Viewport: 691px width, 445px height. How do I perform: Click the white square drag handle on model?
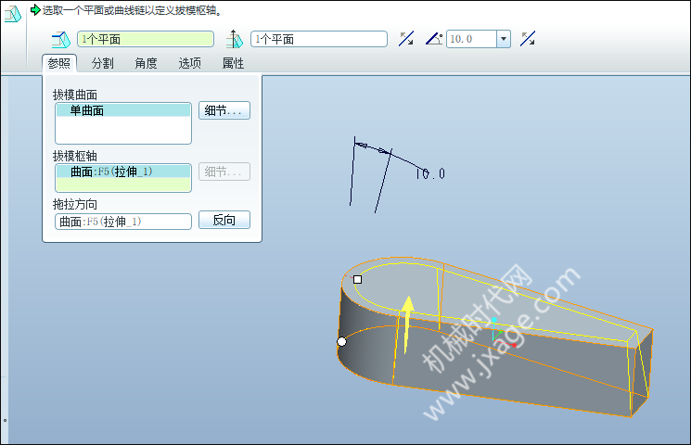[357, 279]
